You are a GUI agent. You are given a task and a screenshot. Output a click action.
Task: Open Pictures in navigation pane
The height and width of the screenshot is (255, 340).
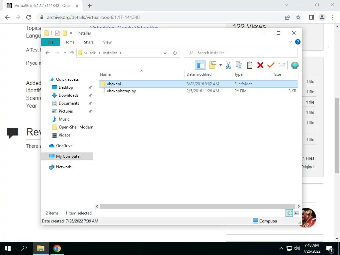pos(66,111)
